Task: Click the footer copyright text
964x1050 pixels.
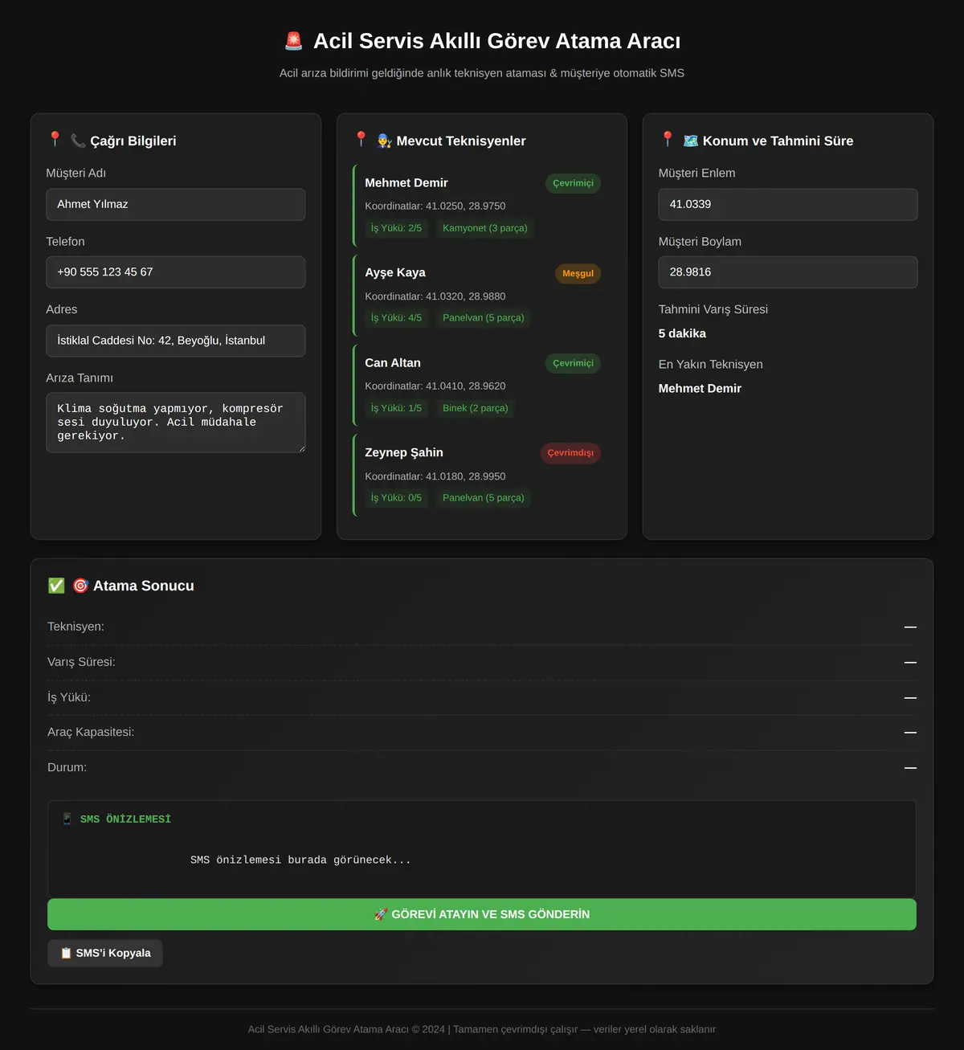Action: 482,1029
